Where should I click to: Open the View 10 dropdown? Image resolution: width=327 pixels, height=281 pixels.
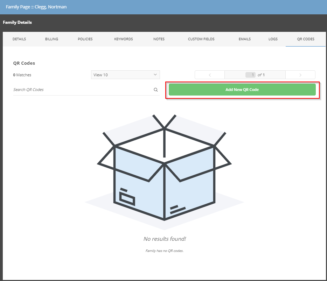tap(125, 75)
